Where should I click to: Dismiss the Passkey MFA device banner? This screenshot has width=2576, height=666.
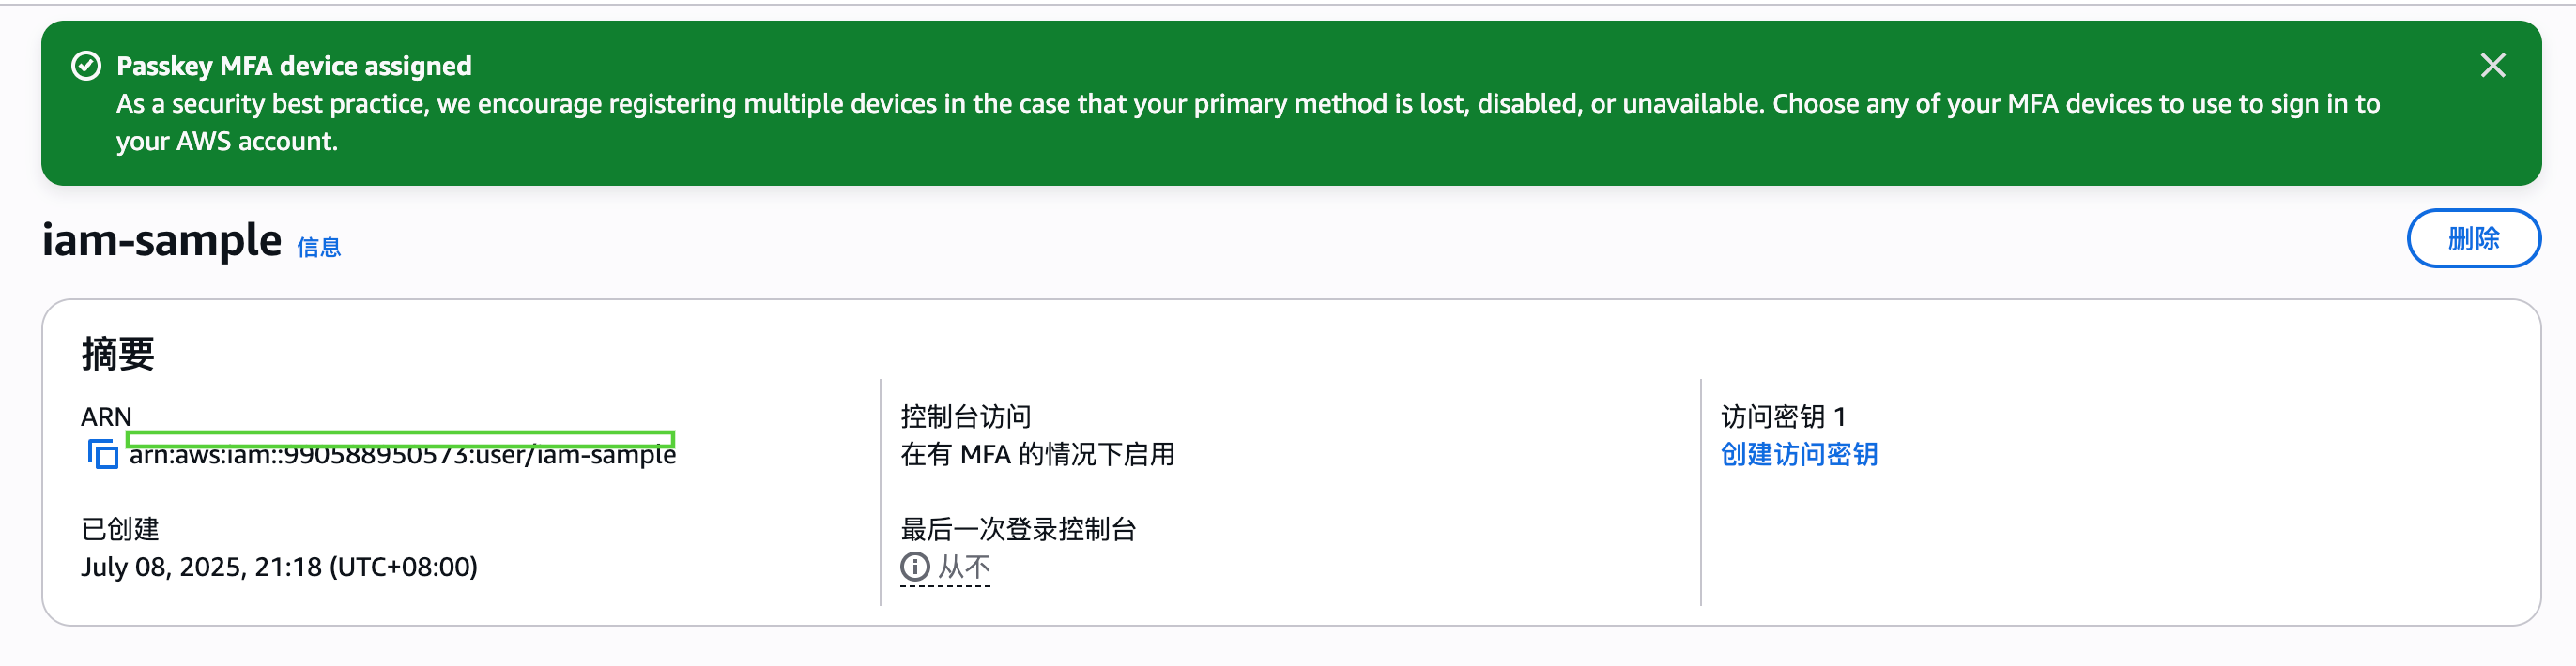click(2493, 65)
